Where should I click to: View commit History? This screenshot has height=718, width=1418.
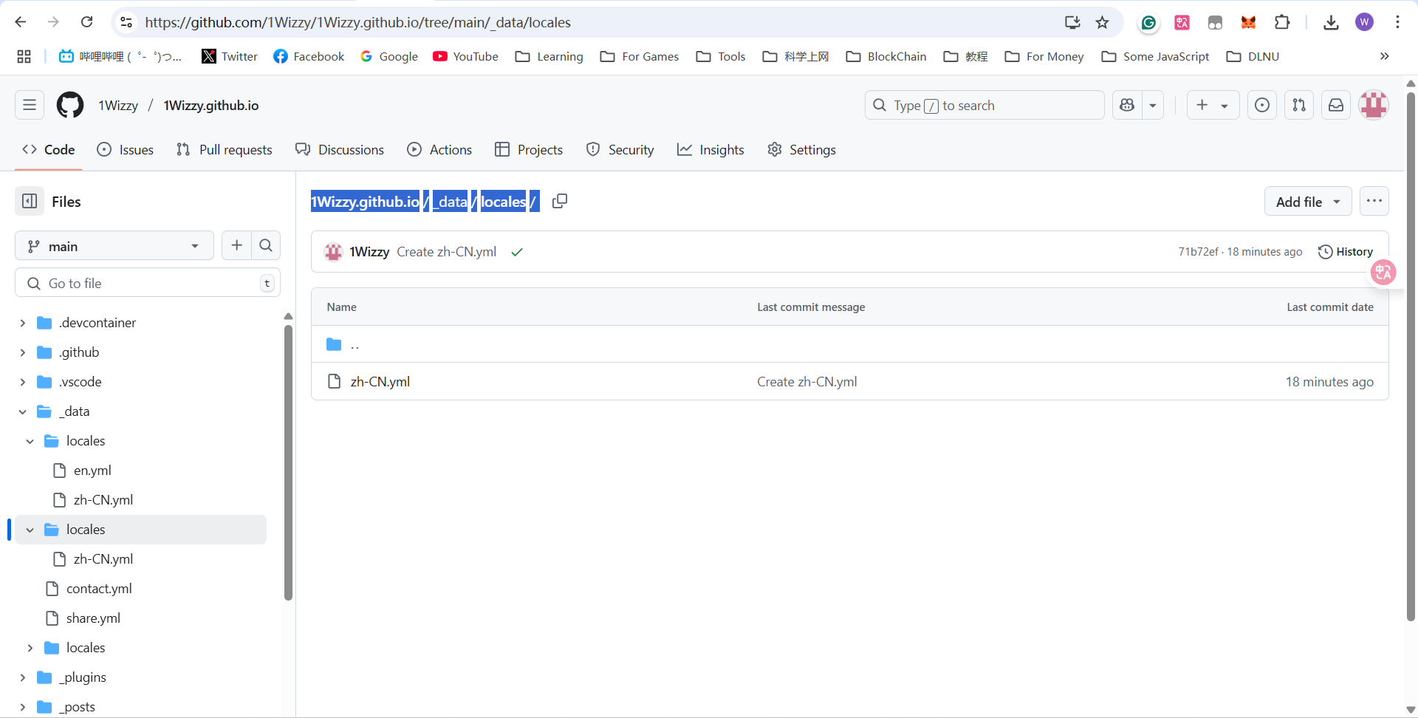pos(1346,252)
